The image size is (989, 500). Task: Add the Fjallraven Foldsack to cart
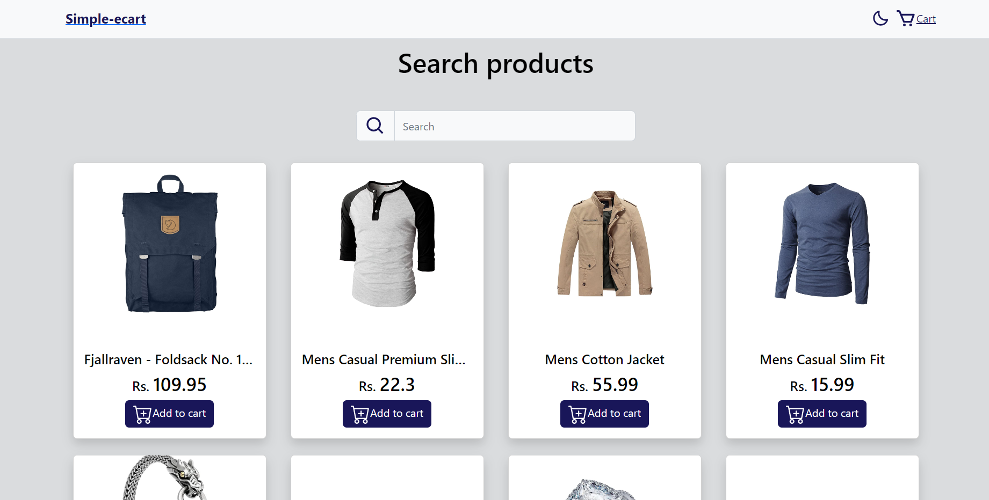pos(169,414)
